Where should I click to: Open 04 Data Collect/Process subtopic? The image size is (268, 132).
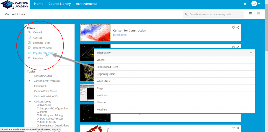(50, 119)
